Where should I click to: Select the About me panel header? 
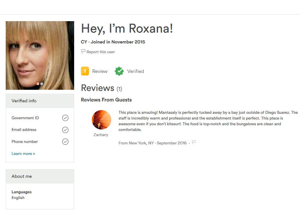click(40, 176)
